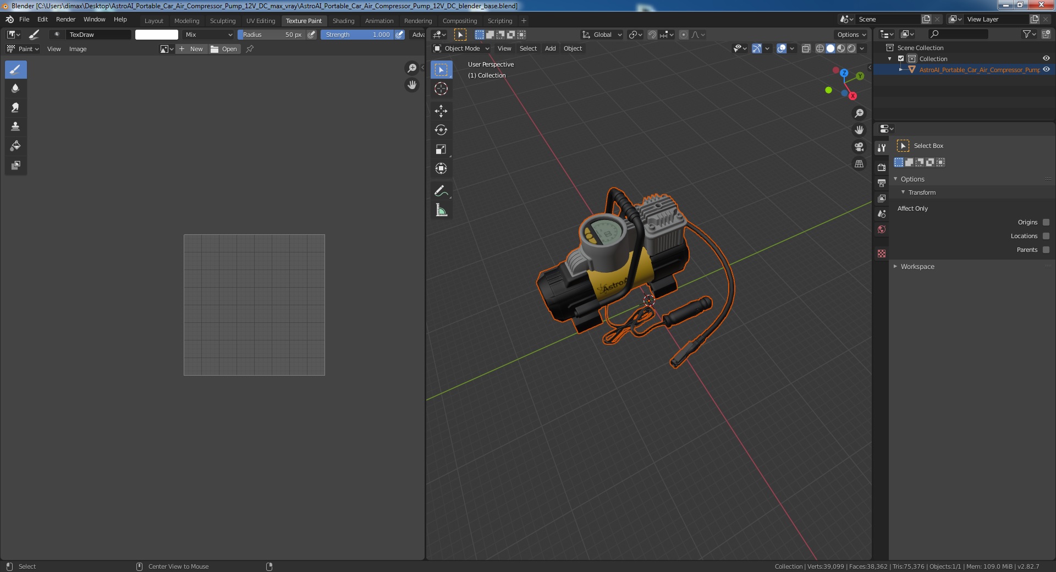The height and width of the screenshot is (572, 1056).
Task: Toggle strength pressure sensitivity button
Action: tap(400, 35)
